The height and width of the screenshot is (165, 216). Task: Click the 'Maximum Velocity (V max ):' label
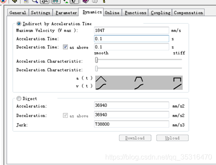[x=47, y=31]
